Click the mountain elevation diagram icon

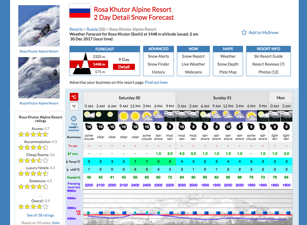click(82, 64)
